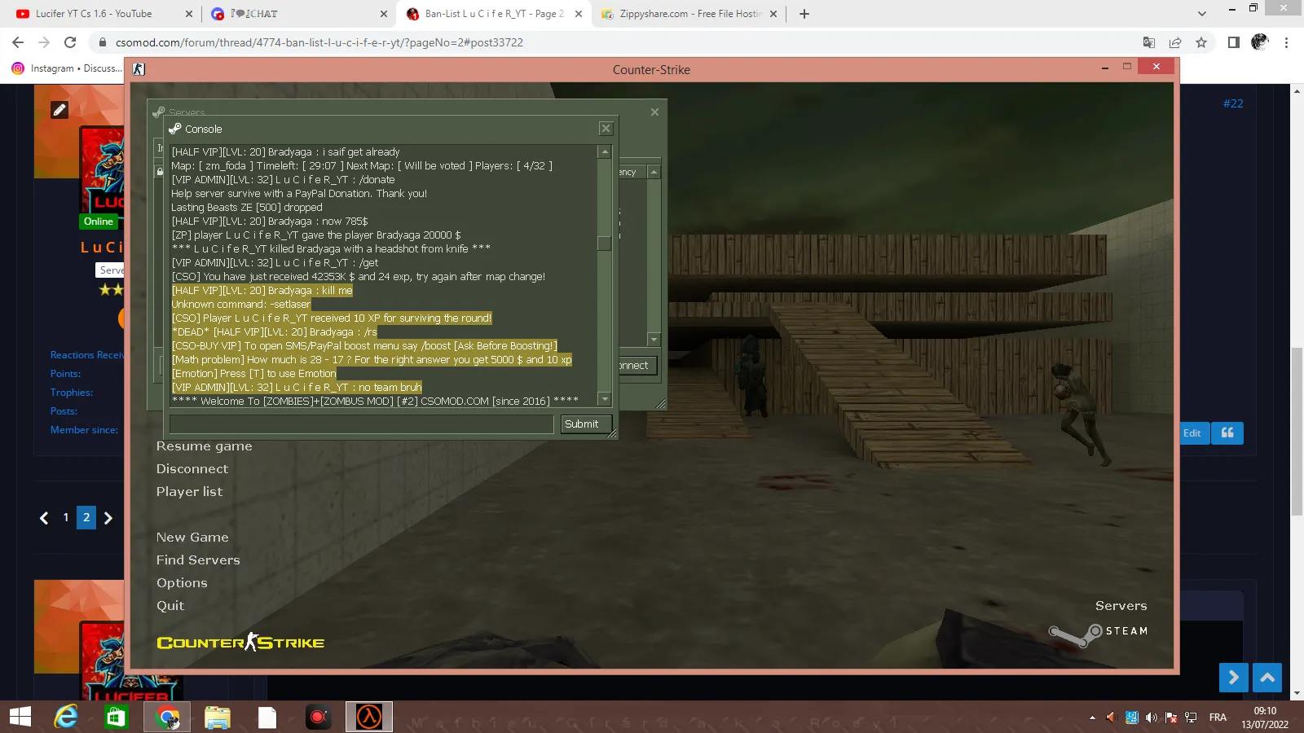Switch to Chrome in the taskbar
The height and width of the screenshot is (733, 1304).
click(x=167, y=718)
